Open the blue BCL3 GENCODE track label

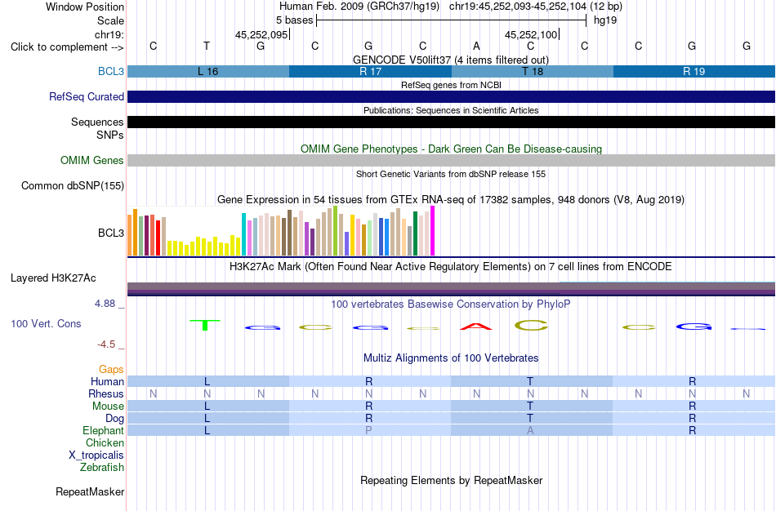point(111,71)
